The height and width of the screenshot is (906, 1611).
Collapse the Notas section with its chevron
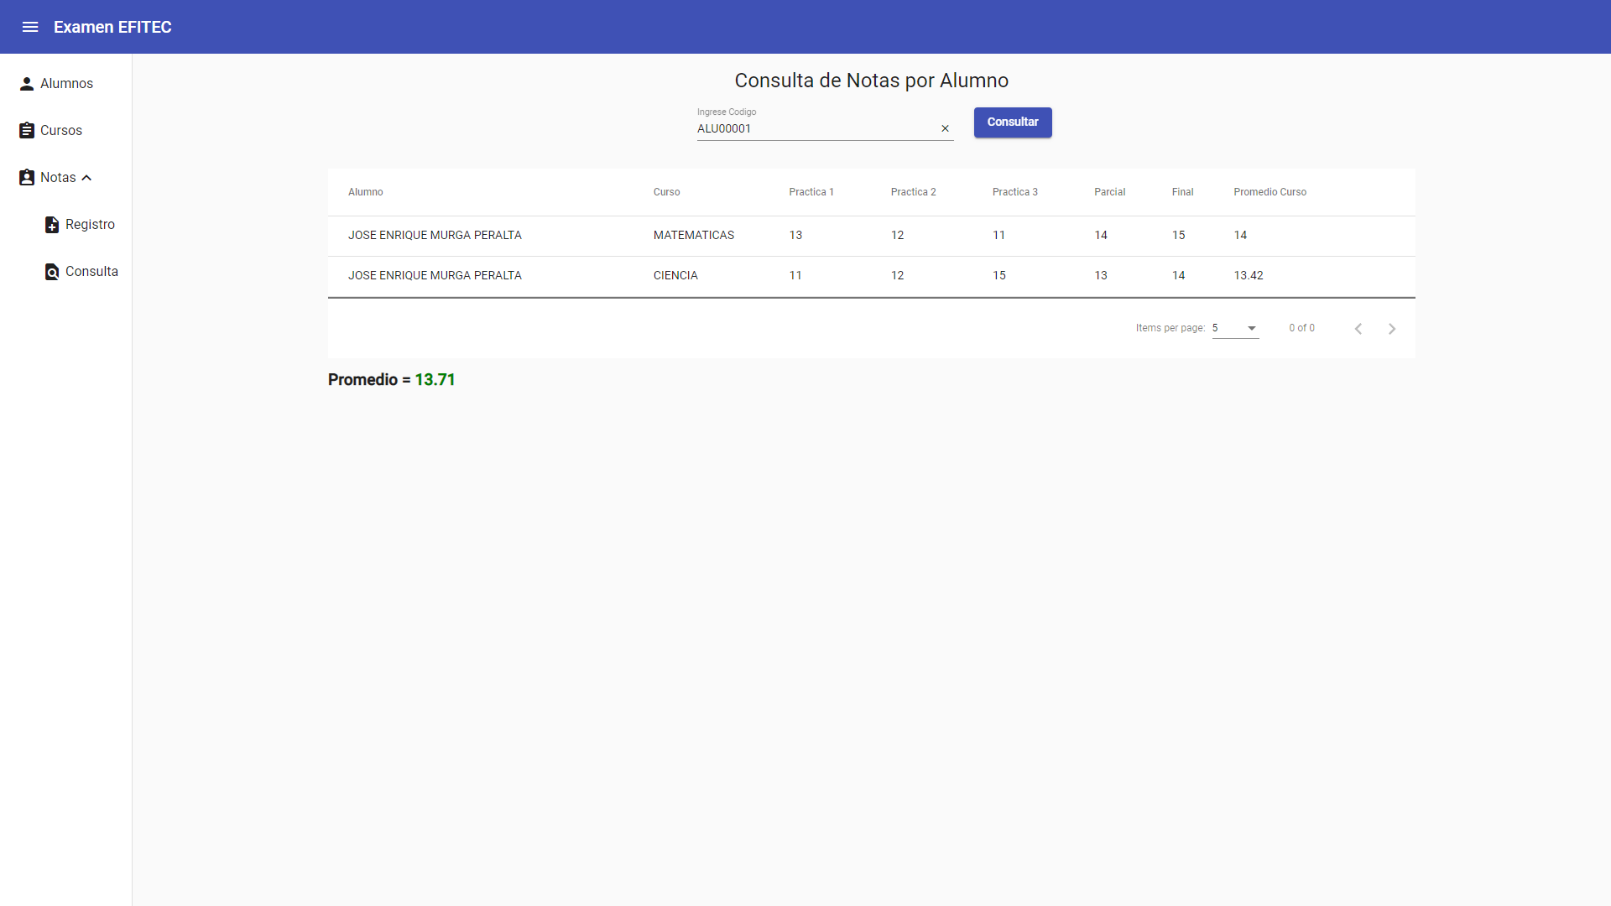[x=86, y=177]
